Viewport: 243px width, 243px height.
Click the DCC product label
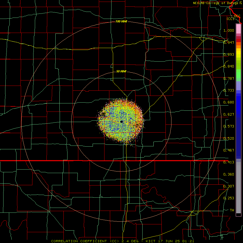(x=237, y=16)
